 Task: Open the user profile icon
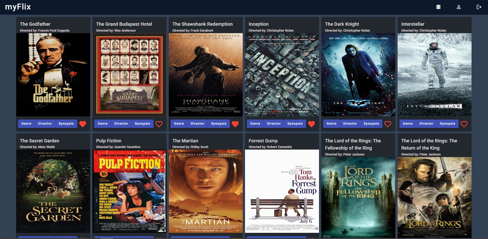point(459,7)
